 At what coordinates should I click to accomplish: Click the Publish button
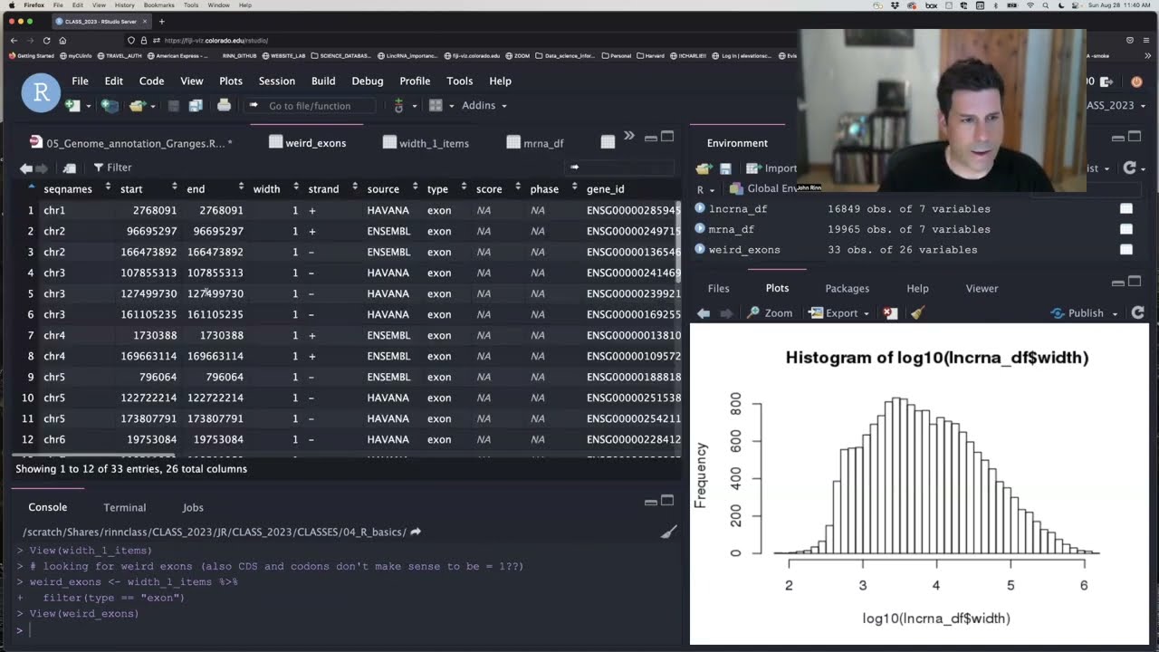[1078, 313]
